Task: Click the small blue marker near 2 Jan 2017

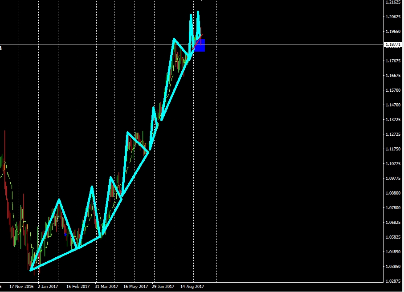Action: pyautogui.click(x=65, y=235)
